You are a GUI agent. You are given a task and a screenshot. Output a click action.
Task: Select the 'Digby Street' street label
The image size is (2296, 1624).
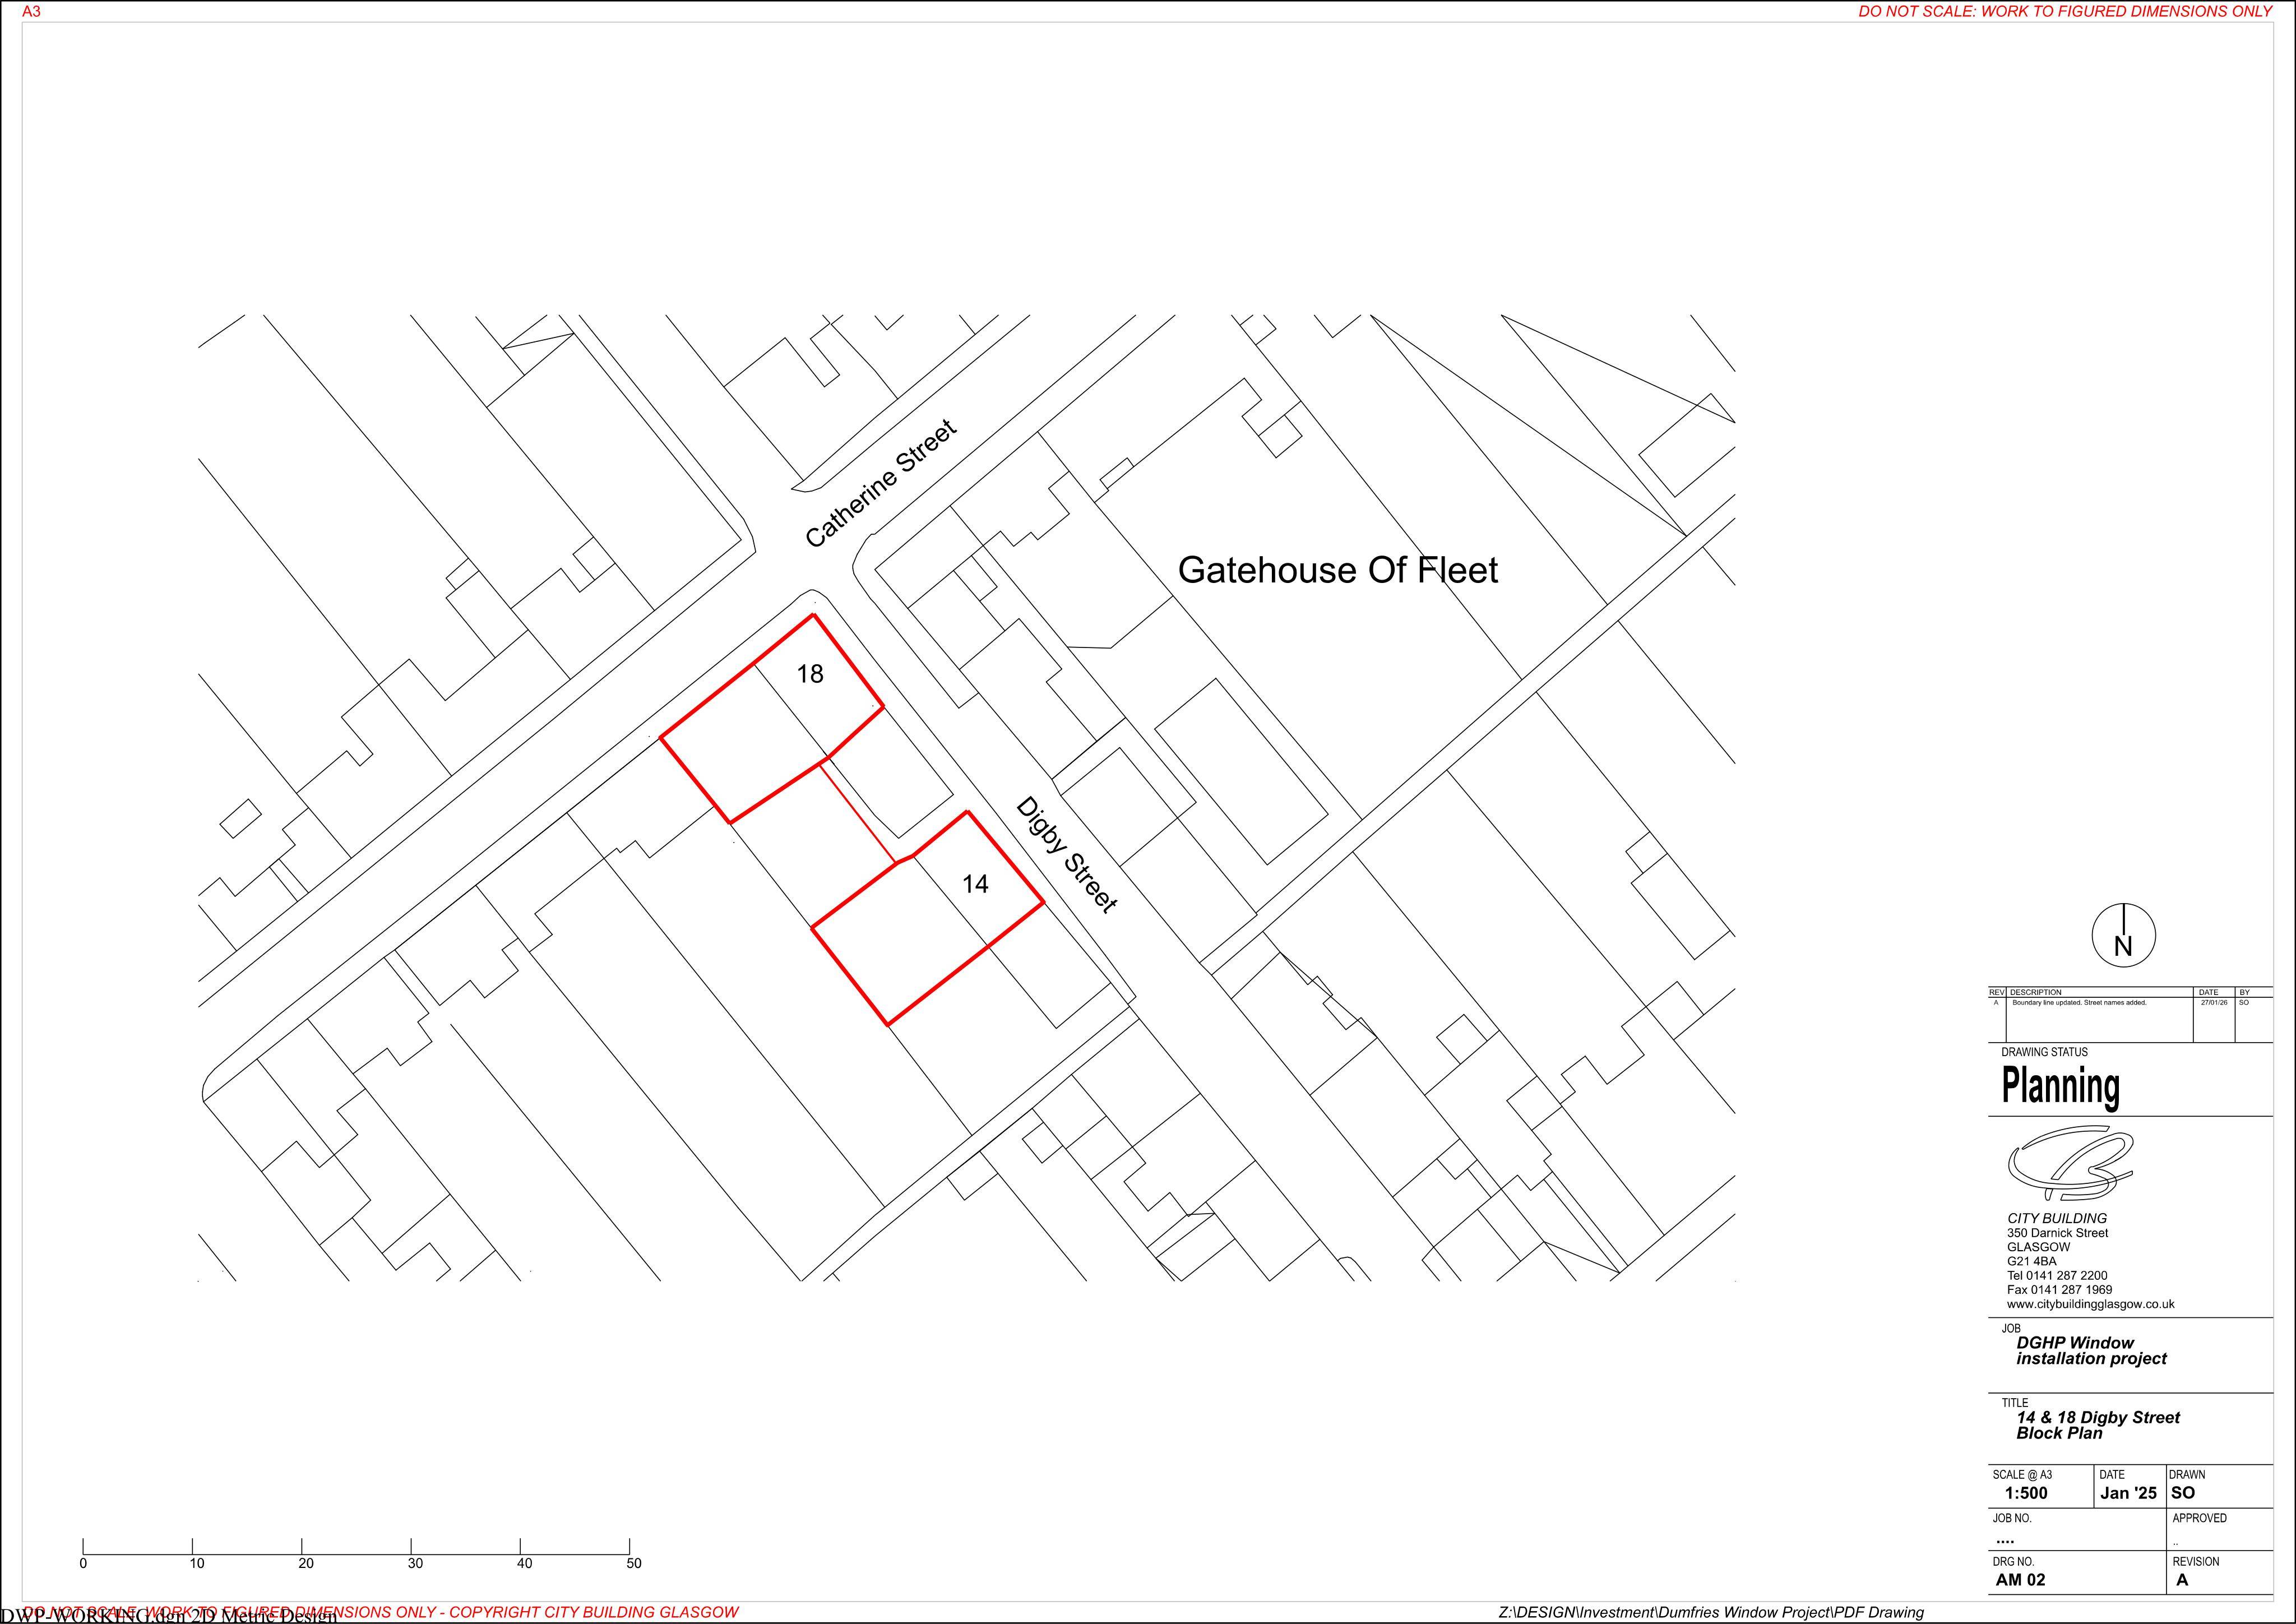[1066, 855]
